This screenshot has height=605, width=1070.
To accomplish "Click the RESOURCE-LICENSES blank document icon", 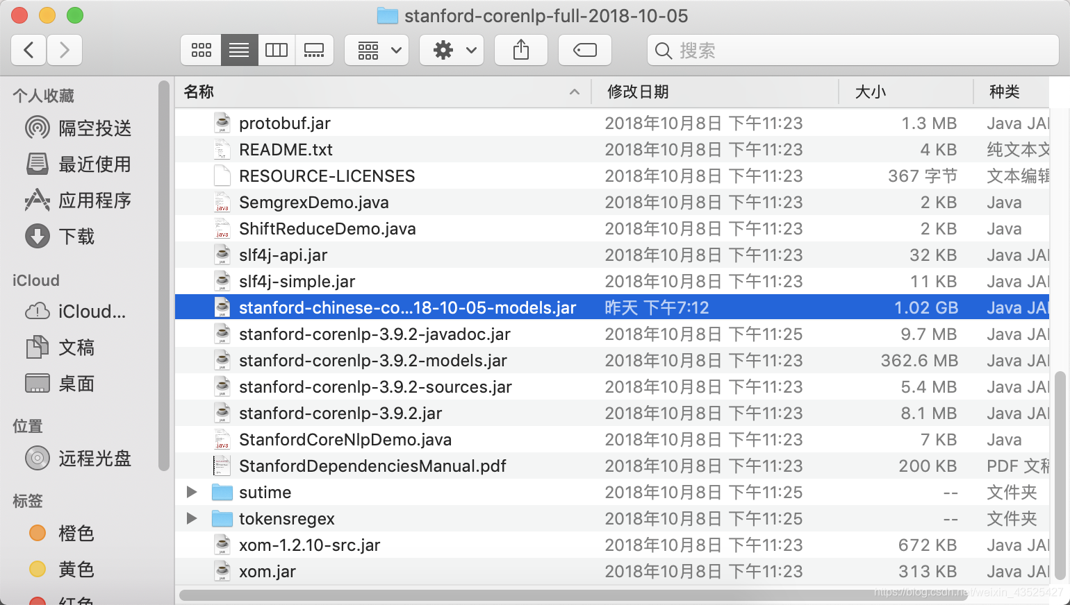I will tap(222, 176).
